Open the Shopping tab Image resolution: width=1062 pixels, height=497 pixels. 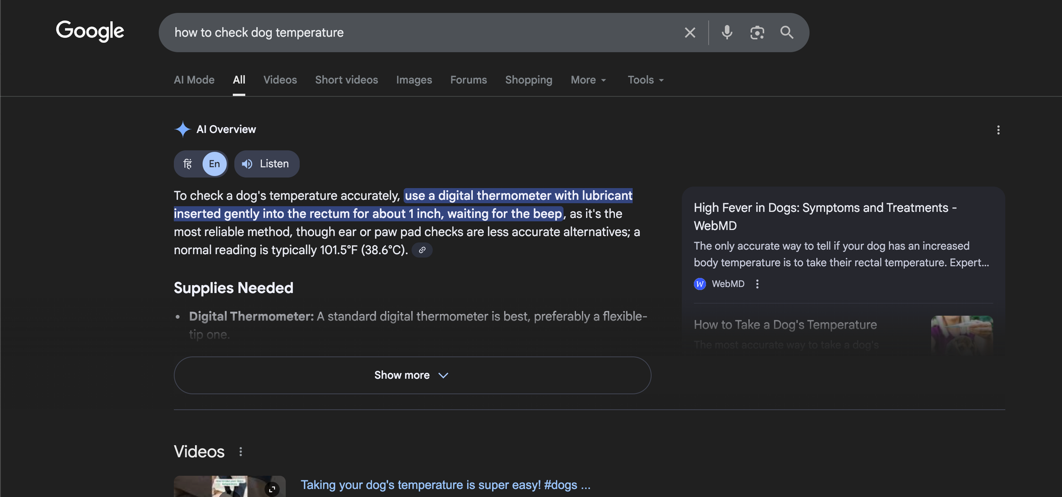[528, 80]
